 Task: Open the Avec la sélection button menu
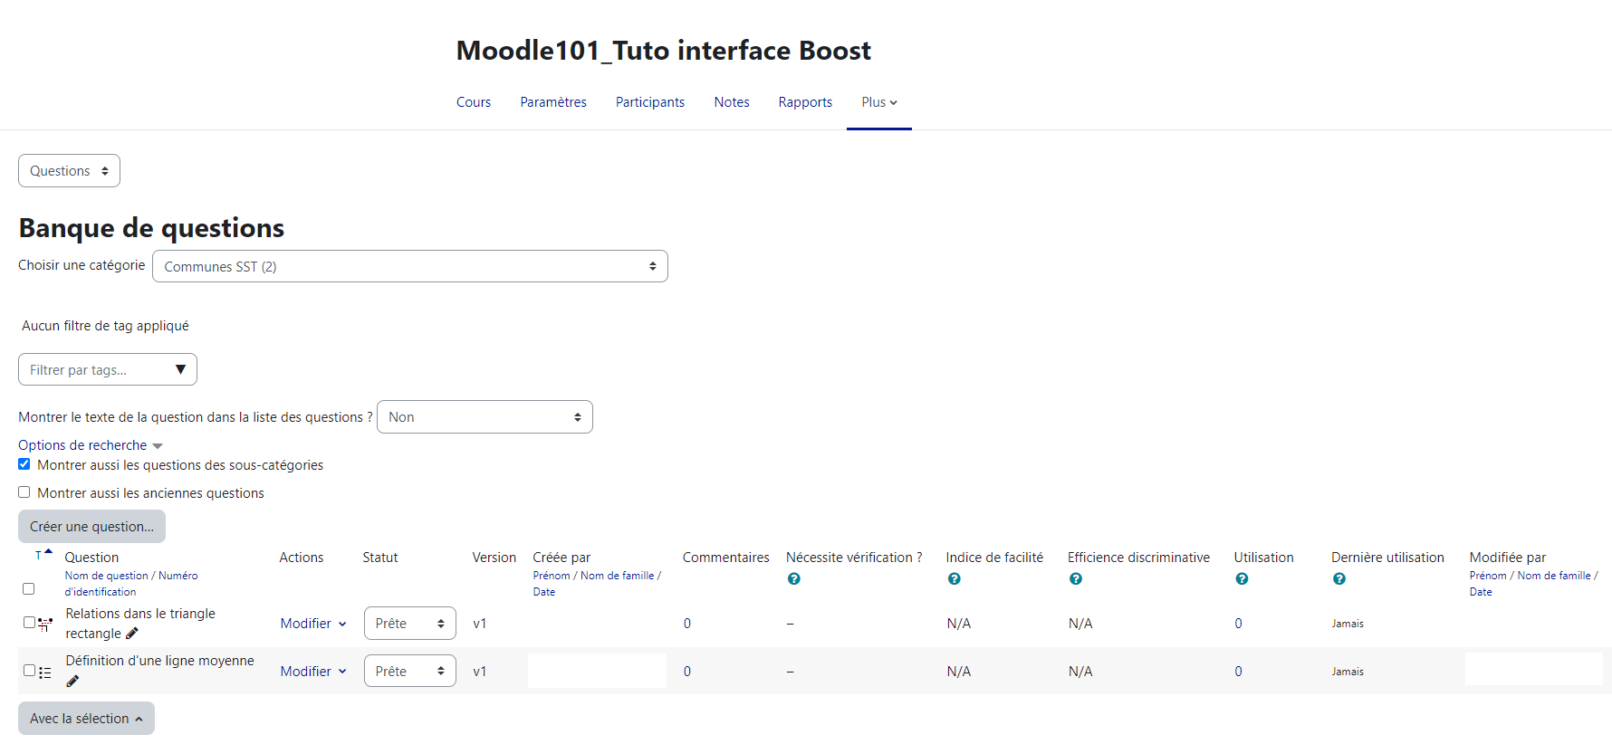pos(86,718)
